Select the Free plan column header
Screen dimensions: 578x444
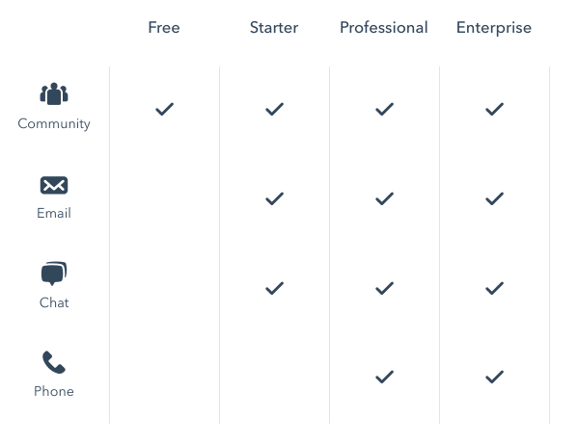pyautogui.click(x=164, y=28)
